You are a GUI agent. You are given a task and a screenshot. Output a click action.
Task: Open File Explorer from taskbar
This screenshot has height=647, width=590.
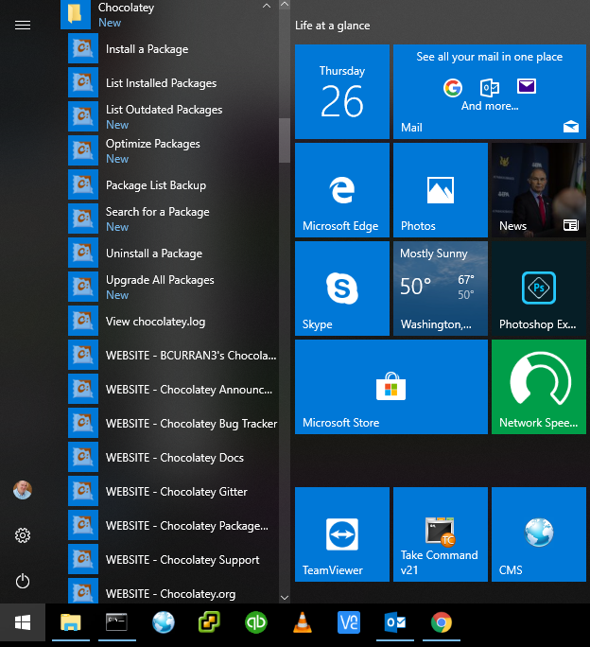(71, 622)
